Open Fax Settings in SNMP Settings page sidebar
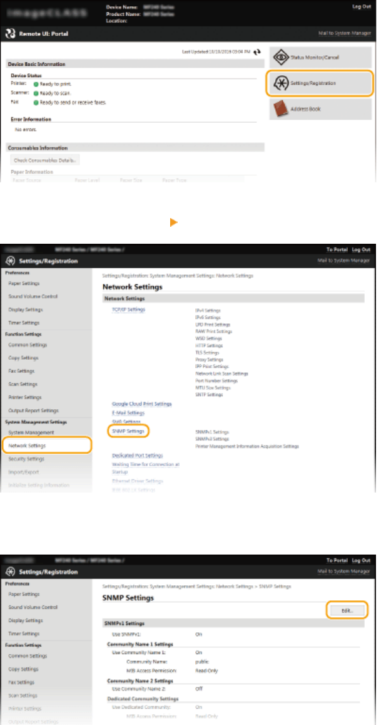This screenshot has height=725, width=381. [x=21, y=682]
